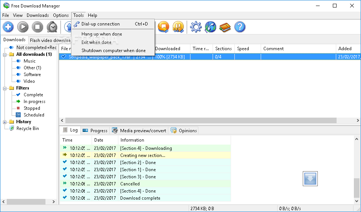Collapse the Filters tree node
361x212 pixels.
[5, 88]
